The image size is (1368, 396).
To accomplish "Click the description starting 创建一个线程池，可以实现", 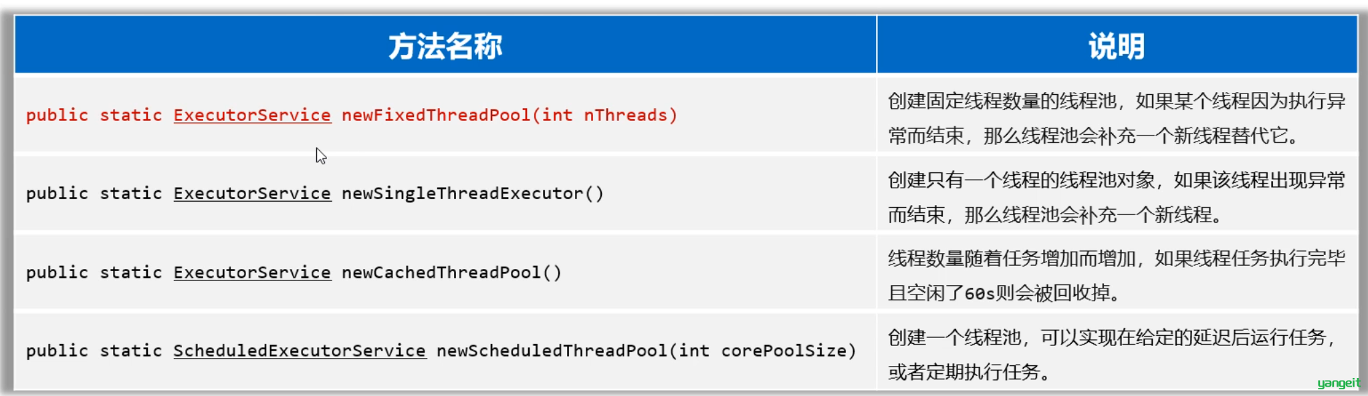I will tap(1111, 355).
